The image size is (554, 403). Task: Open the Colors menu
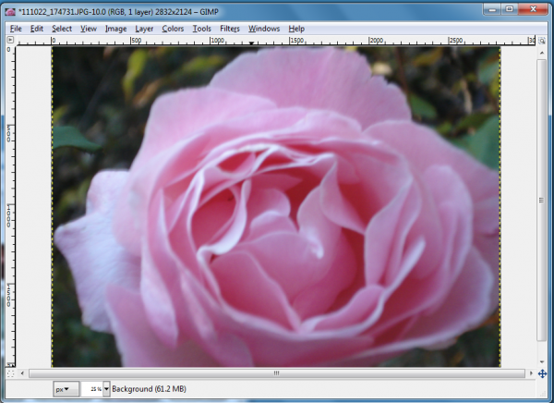pos(173,29)
